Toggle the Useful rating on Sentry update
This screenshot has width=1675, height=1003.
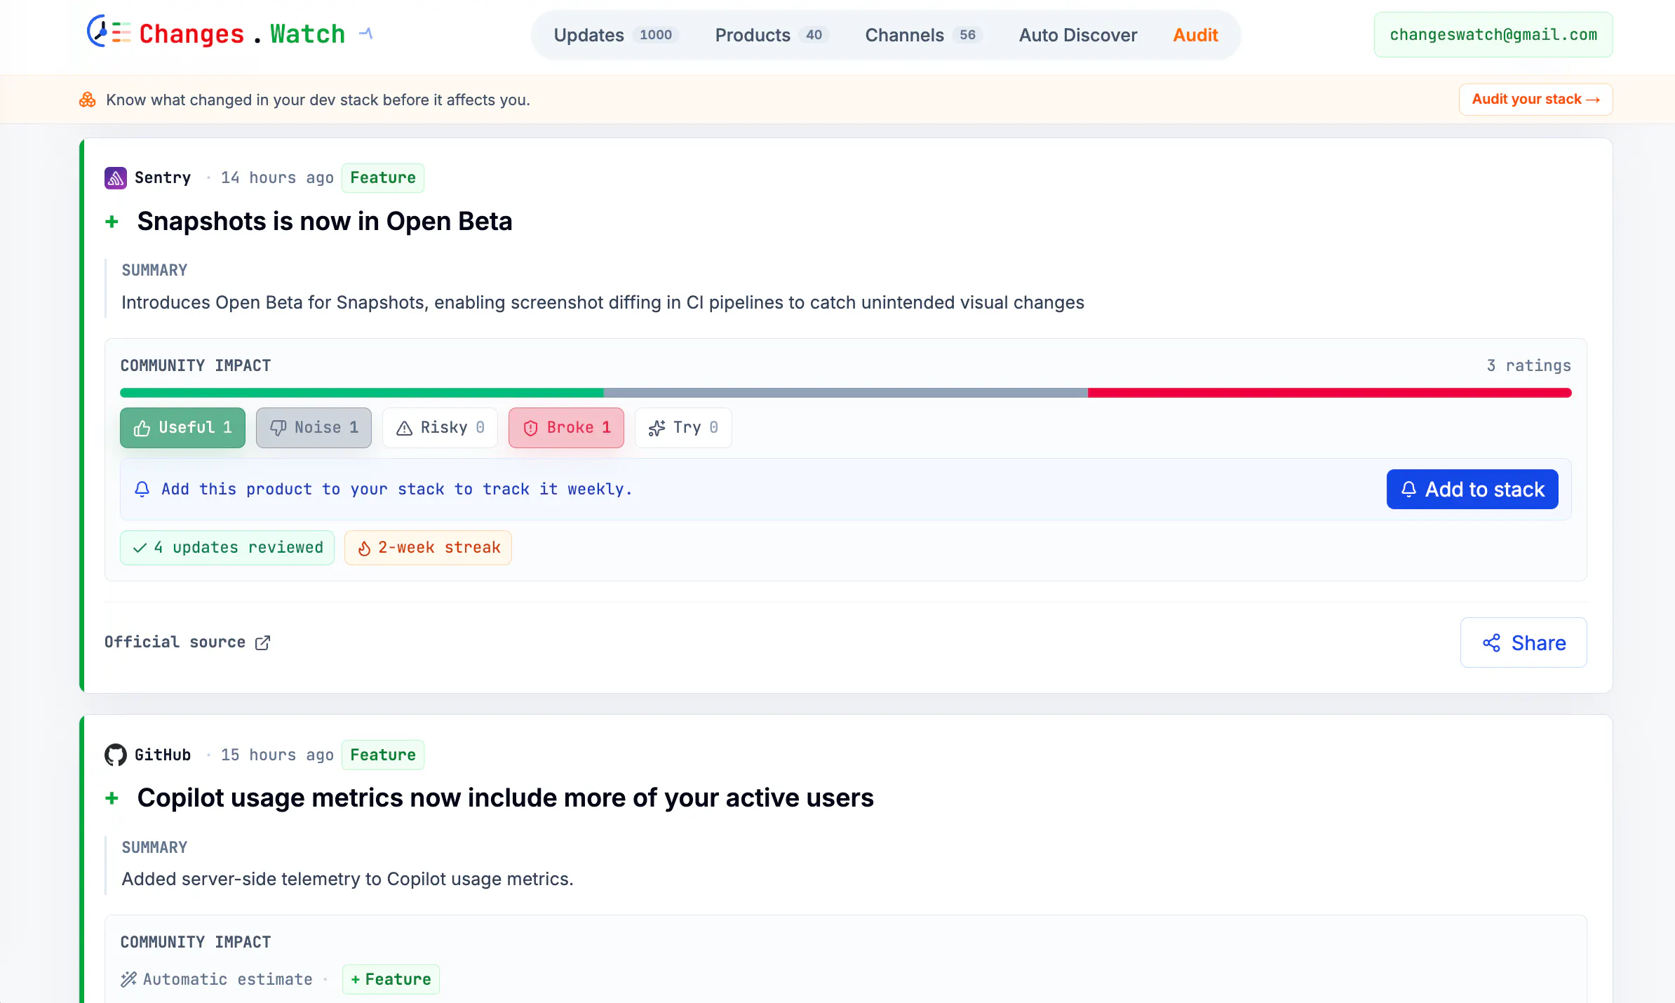(x=182, y=428)
